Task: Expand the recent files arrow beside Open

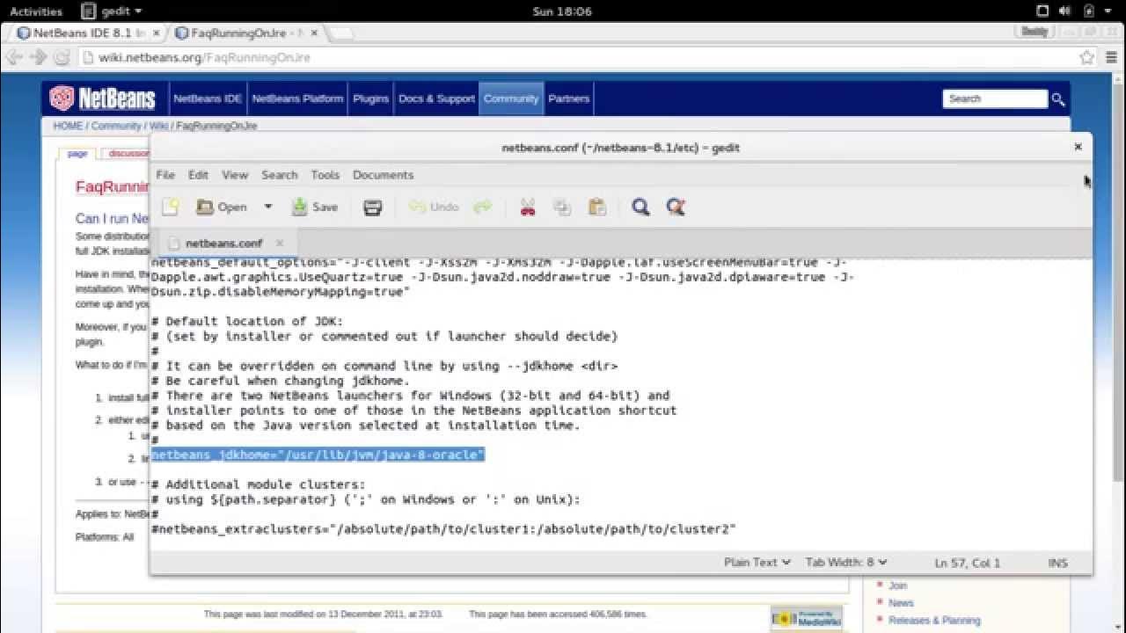Action: (268, 207)
